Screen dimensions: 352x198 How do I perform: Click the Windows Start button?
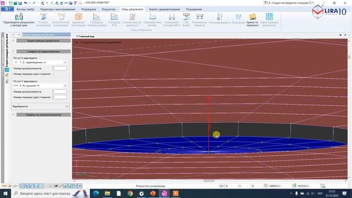(x=5, y=193)
